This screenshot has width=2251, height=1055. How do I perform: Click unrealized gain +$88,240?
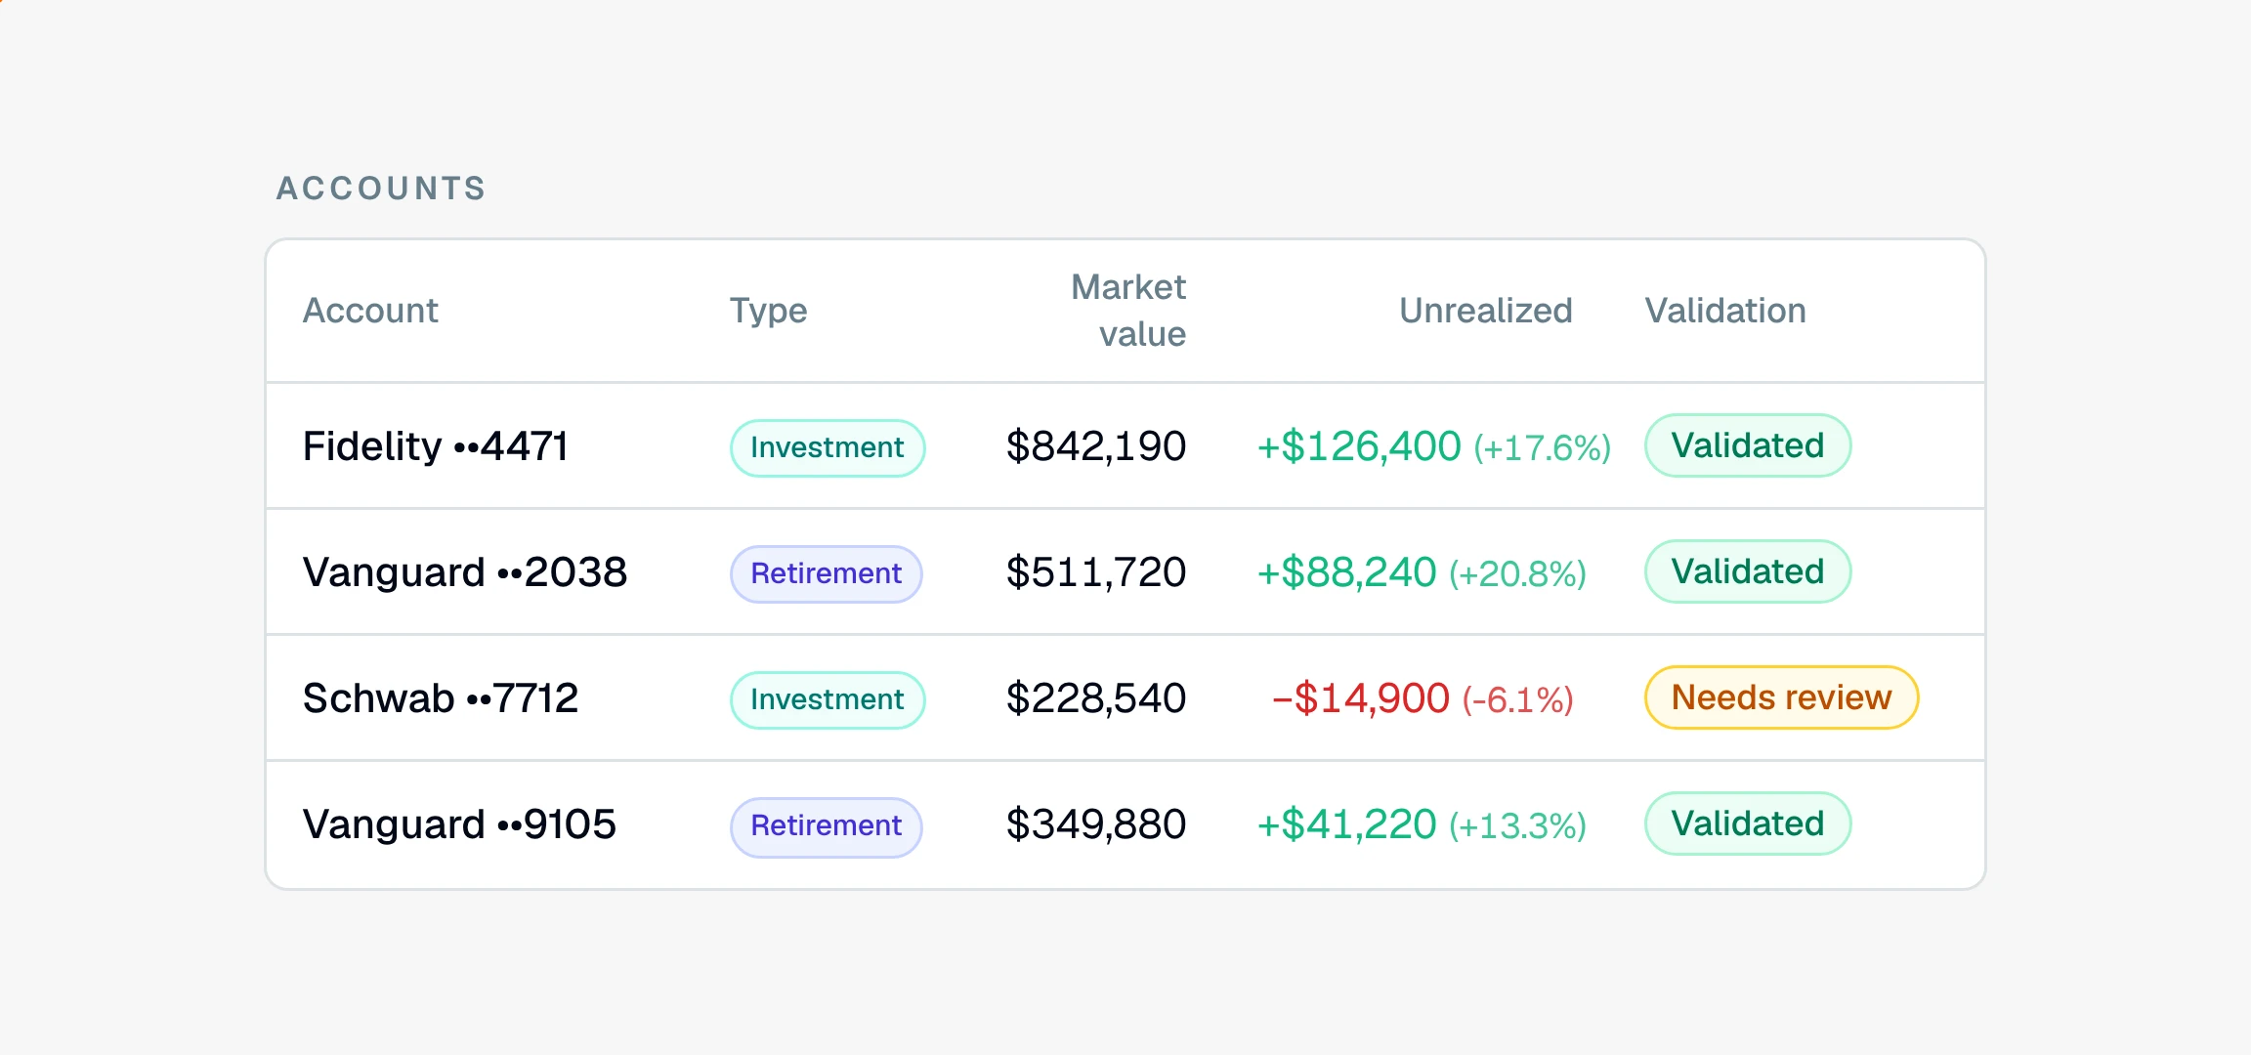1346,572
